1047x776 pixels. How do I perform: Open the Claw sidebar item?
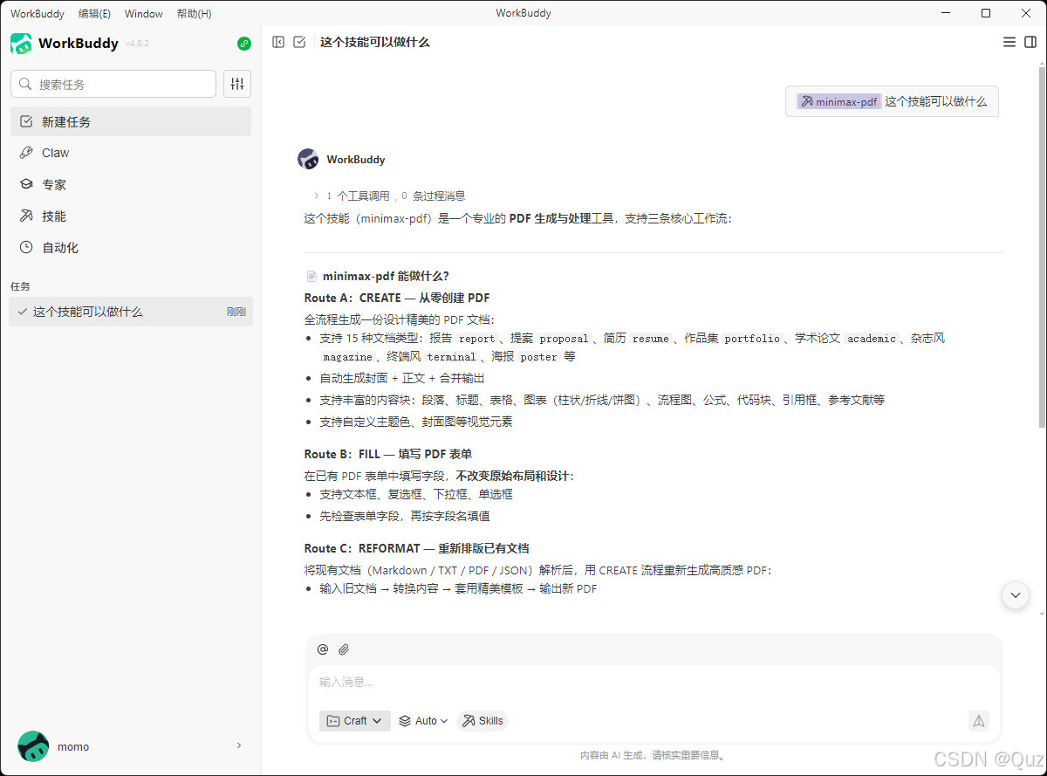click(x=54, y=153)
